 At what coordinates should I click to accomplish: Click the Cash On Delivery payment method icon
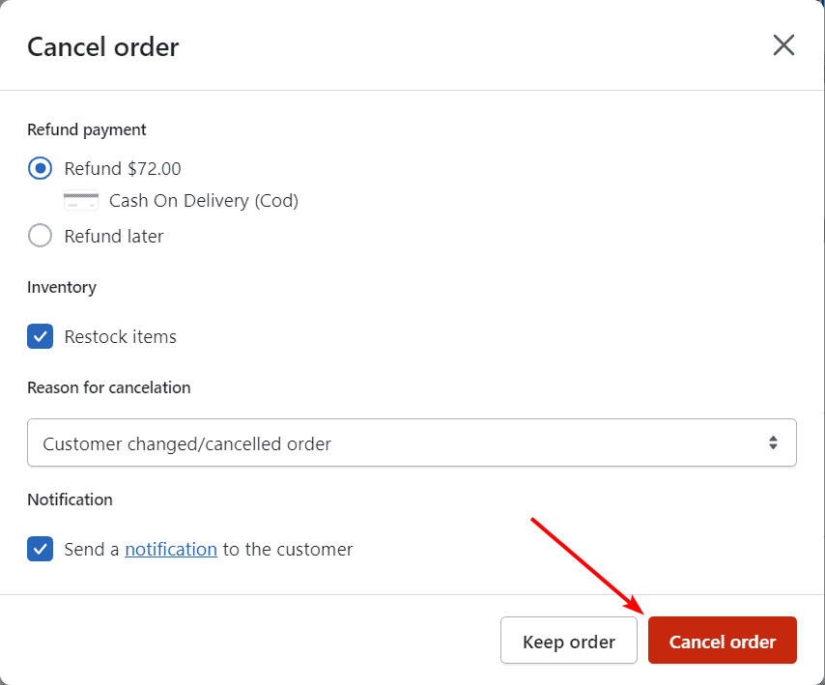(x=81, y=201)
